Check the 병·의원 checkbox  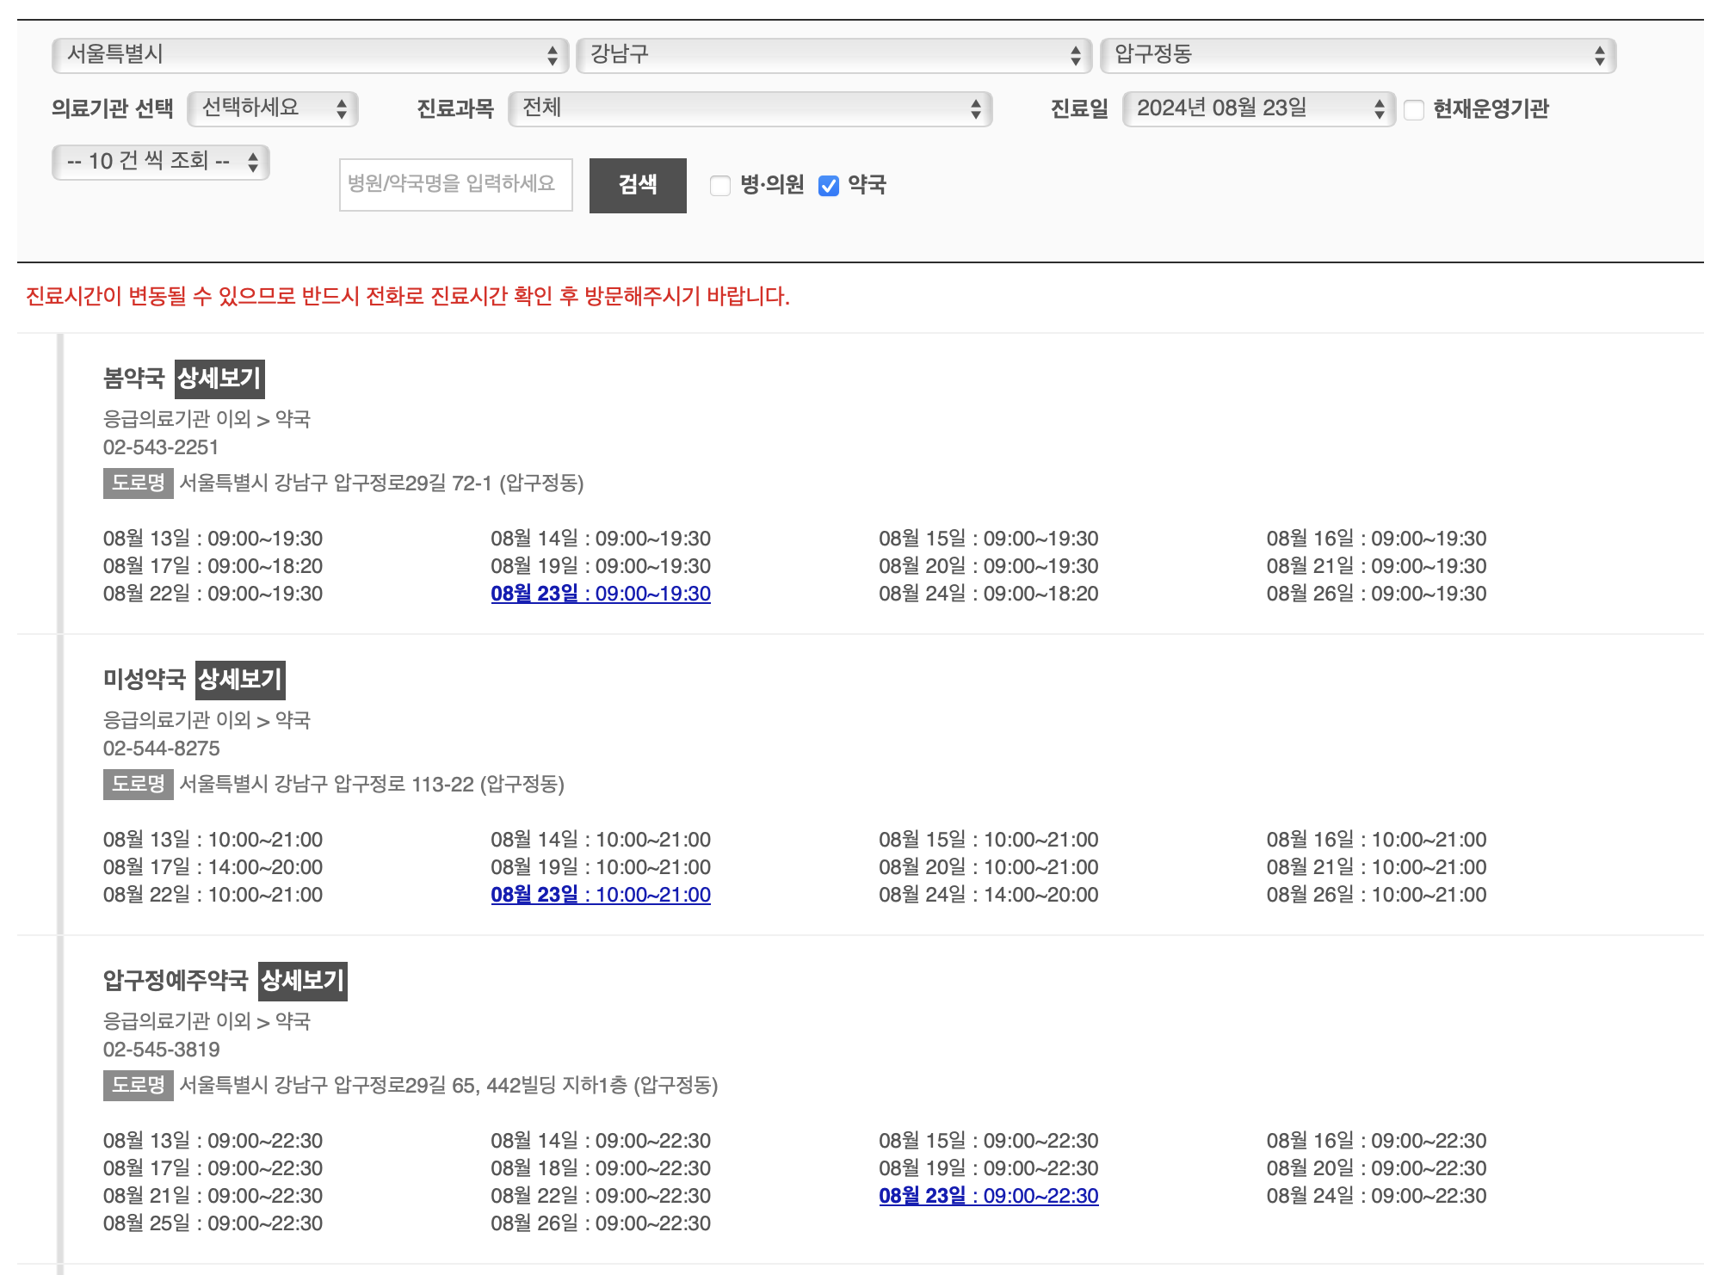click(x=720, y=185)
